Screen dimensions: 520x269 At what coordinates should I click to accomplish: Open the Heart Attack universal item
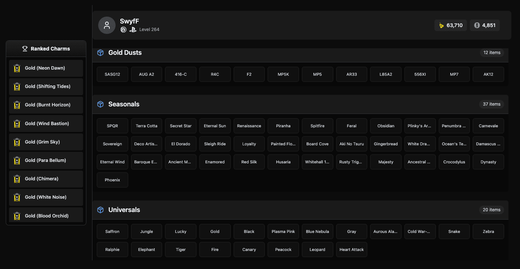click(x=351, y=249)
